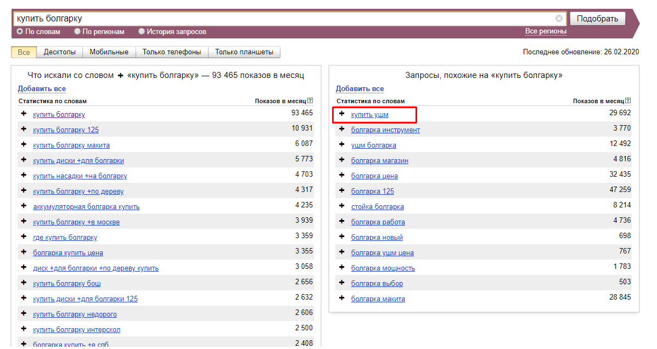Open диск +для болгарки +по дереву купить
The height and width of the screenshot is (349, 657).
(96, 268)
